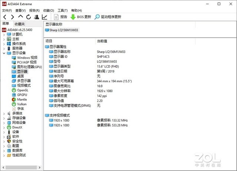Open the 工具(T) menu
Screen dimensions: 237x171
(63, 10)
